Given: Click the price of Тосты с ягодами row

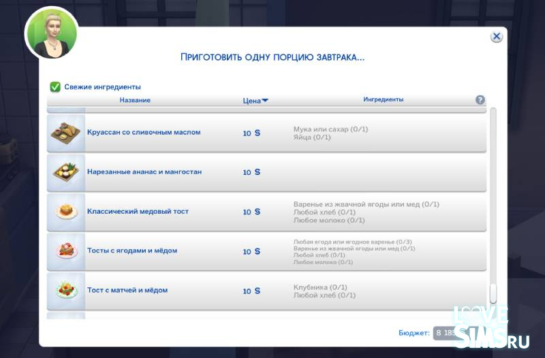Looking at the screenshot, I should click(251, 251).
